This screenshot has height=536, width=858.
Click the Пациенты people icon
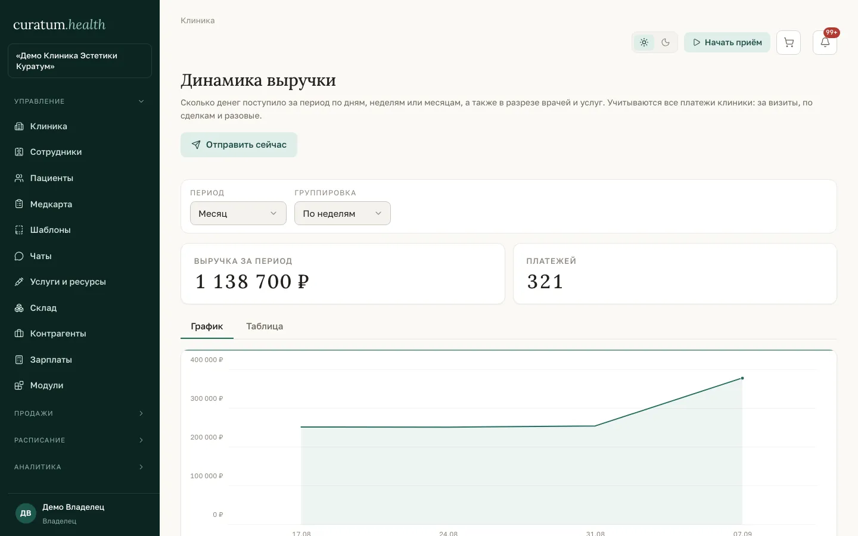[19, 178]
